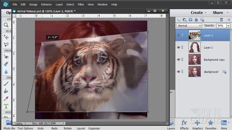Hide Background layer visibility eye
Viewport: 232px width, 130px height.
coord(179,71)
